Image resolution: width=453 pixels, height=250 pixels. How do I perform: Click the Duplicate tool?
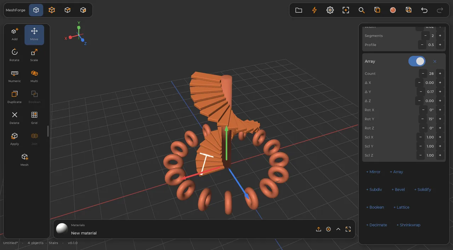click(x=15, y=97)
